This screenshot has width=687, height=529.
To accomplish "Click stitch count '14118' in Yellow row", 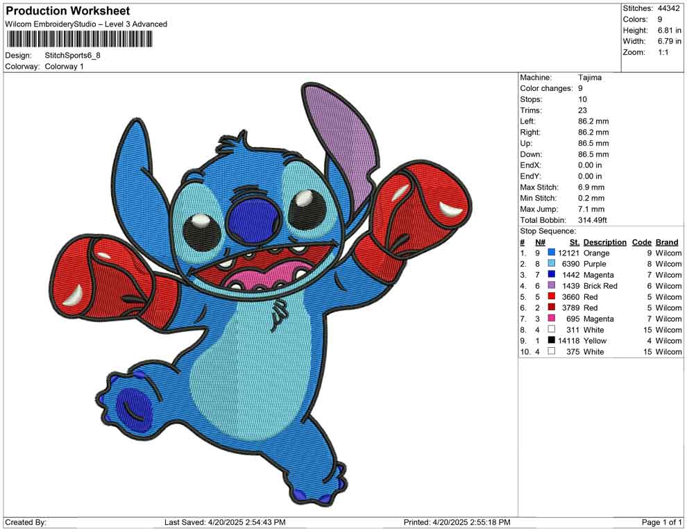I will click(569, 341).
